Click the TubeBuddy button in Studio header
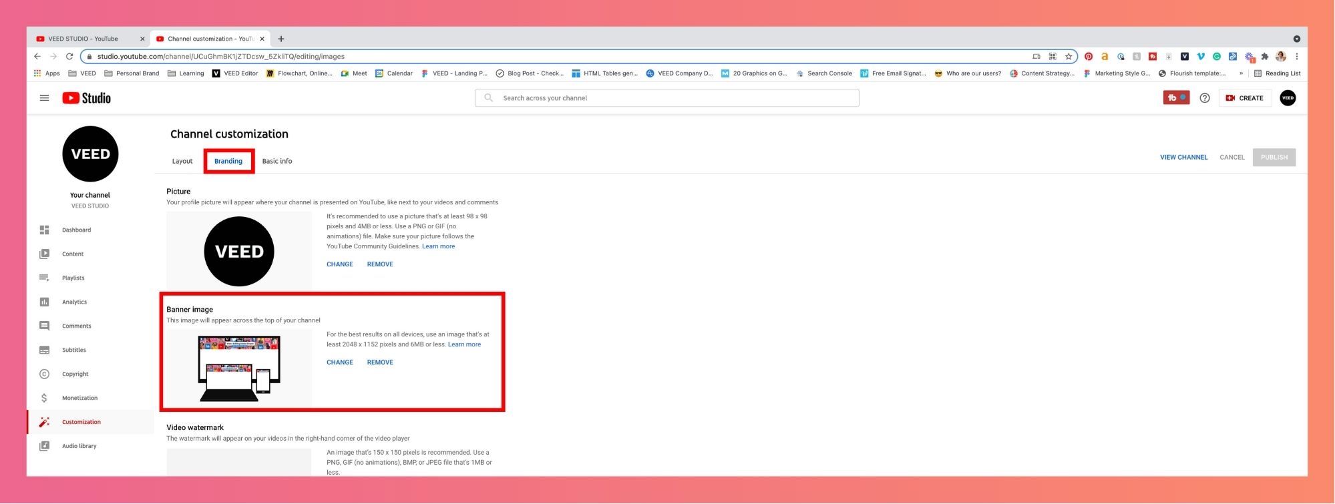Screen dimensions: 1335x504 (1176, 98)
